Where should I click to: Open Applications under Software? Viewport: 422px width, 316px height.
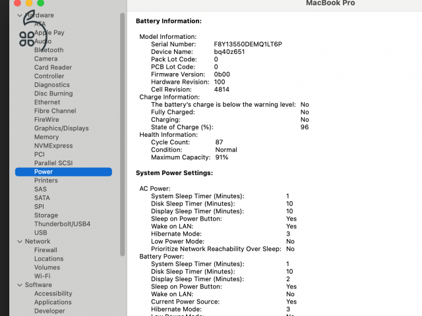(x=53, y=302)
